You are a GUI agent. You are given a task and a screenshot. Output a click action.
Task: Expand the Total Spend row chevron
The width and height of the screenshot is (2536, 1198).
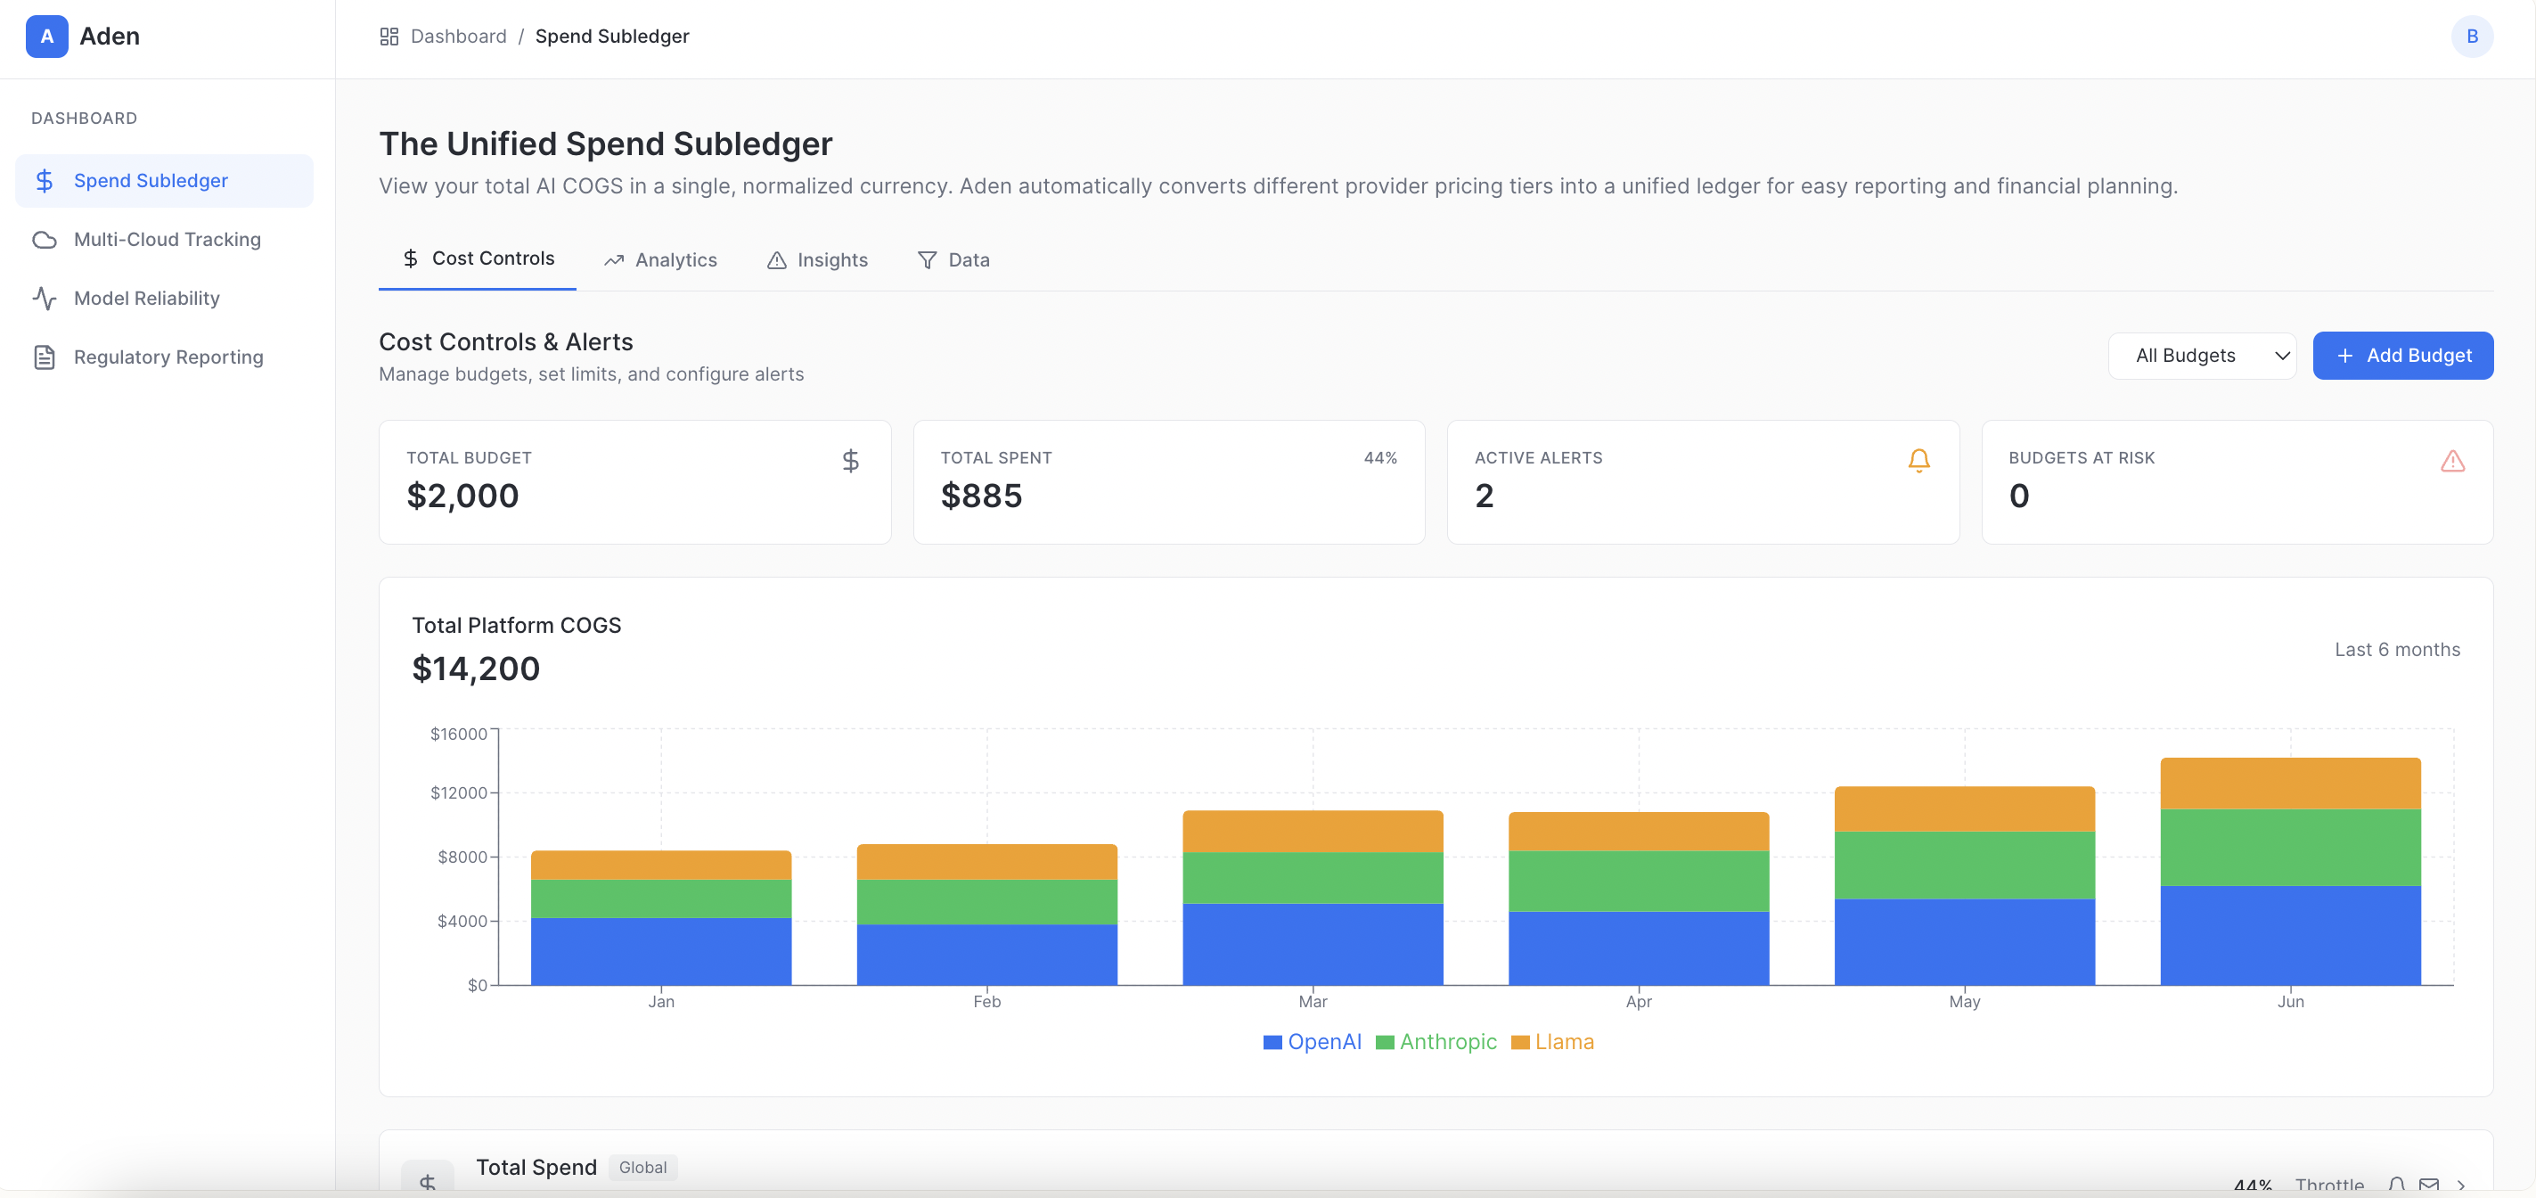[x=2460, y=1186]
